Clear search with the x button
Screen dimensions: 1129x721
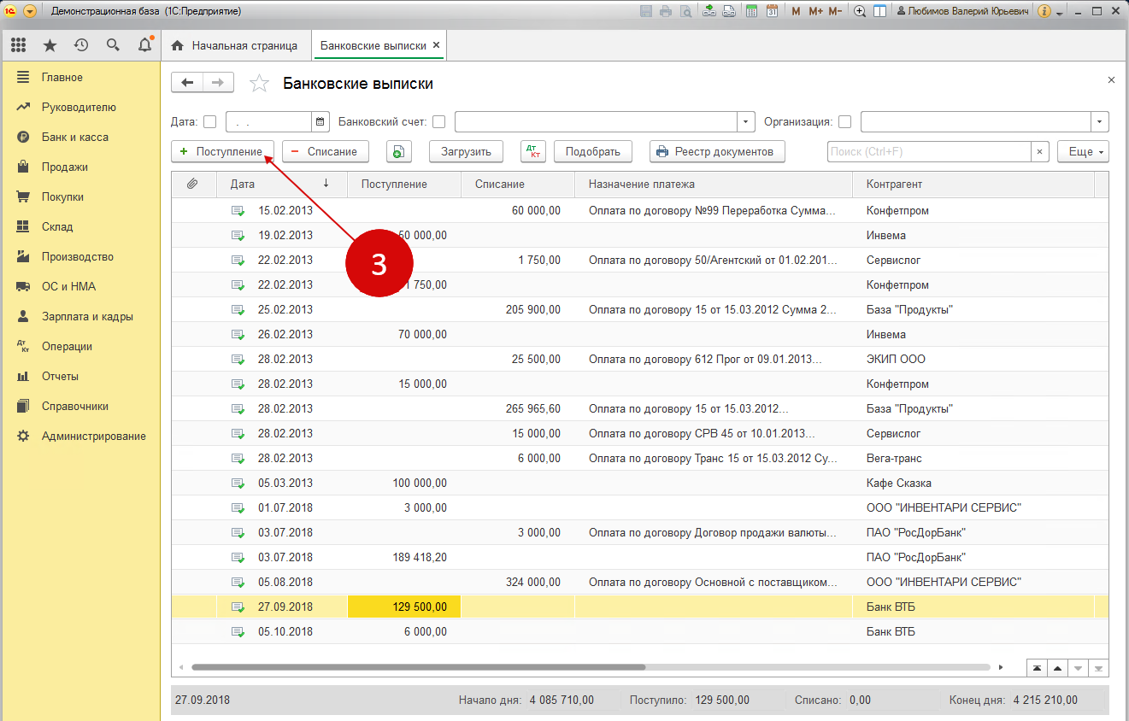point(1039,151)
